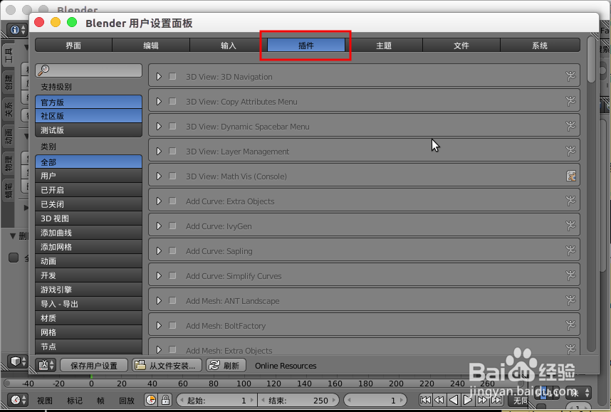Click the 刷新 button
Screen dimensions: 611x412
tap(226, 365)
